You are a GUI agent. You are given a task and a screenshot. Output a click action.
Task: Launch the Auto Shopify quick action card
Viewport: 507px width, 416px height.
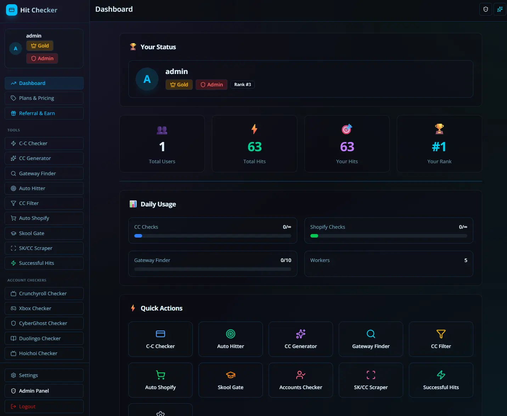tap(160, 380)
